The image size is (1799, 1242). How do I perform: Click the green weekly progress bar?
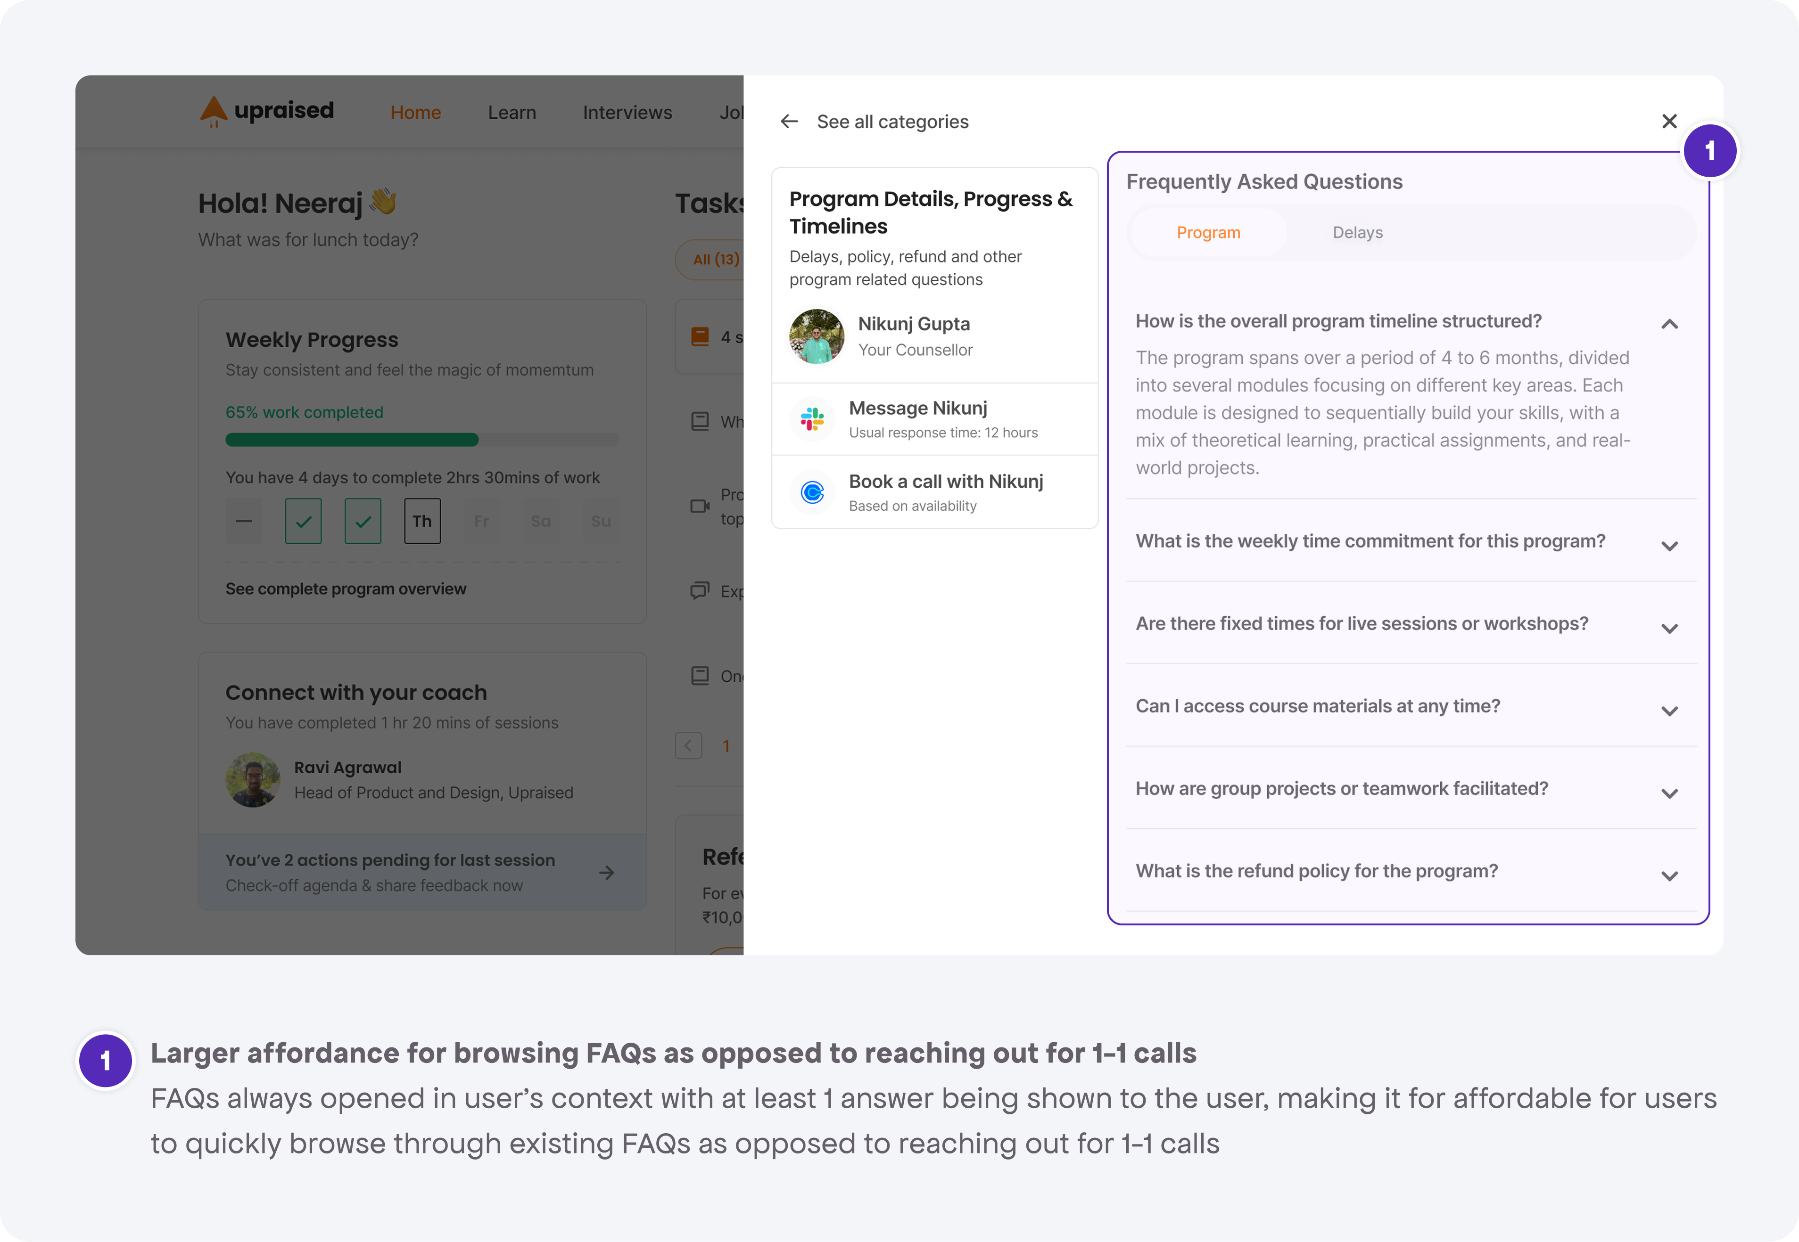pos(352,440)
